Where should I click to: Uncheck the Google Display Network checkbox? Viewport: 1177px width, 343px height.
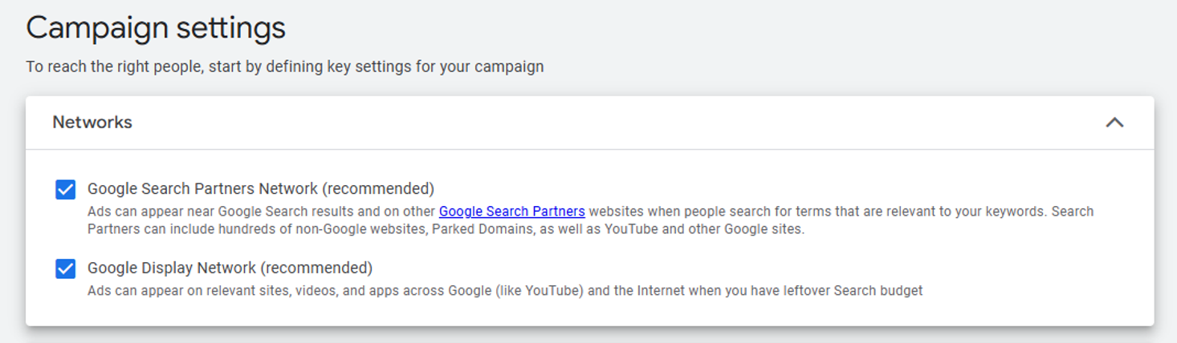[x=66, y=268]
